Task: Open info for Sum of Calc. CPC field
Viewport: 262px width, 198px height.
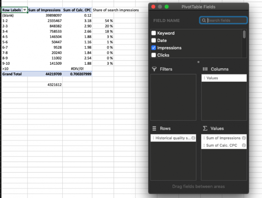Action: [x=244, y=146]
